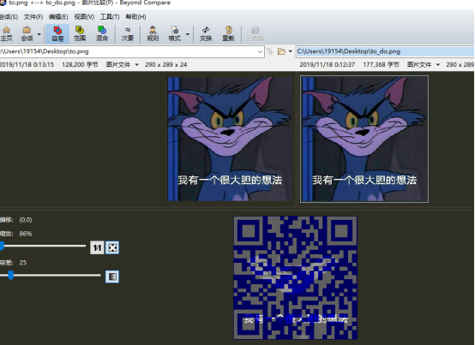Click the 容差 tolerance slider handle
This screenshot has width=475, height=345.
tap(10, 275)
